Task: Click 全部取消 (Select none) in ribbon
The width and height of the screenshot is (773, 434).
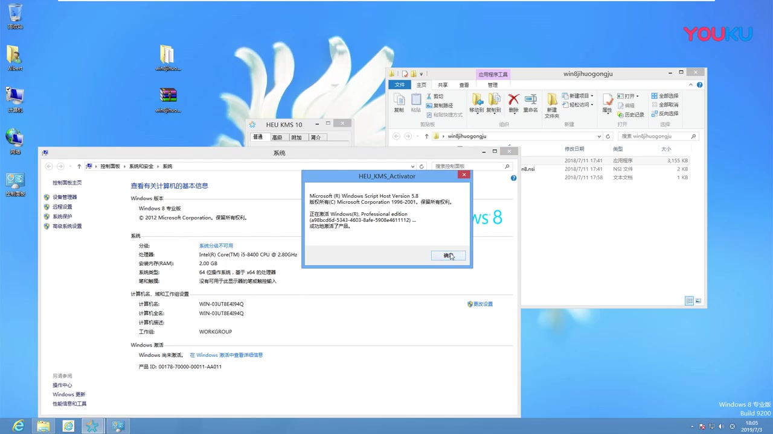Action: [x=665, y=105]
